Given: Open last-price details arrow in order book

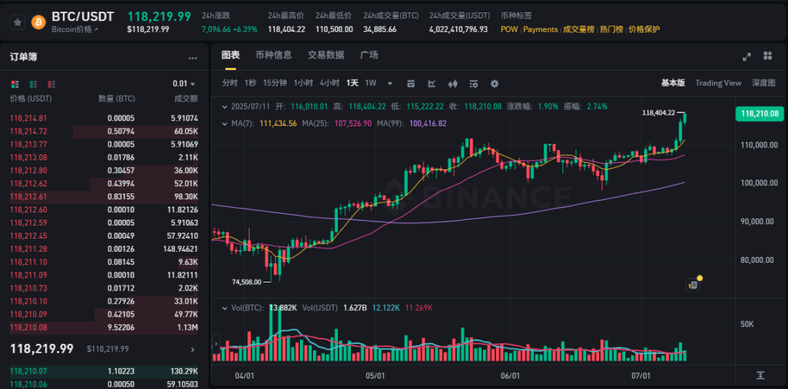Looking at the screenshot, I should 193,349.
